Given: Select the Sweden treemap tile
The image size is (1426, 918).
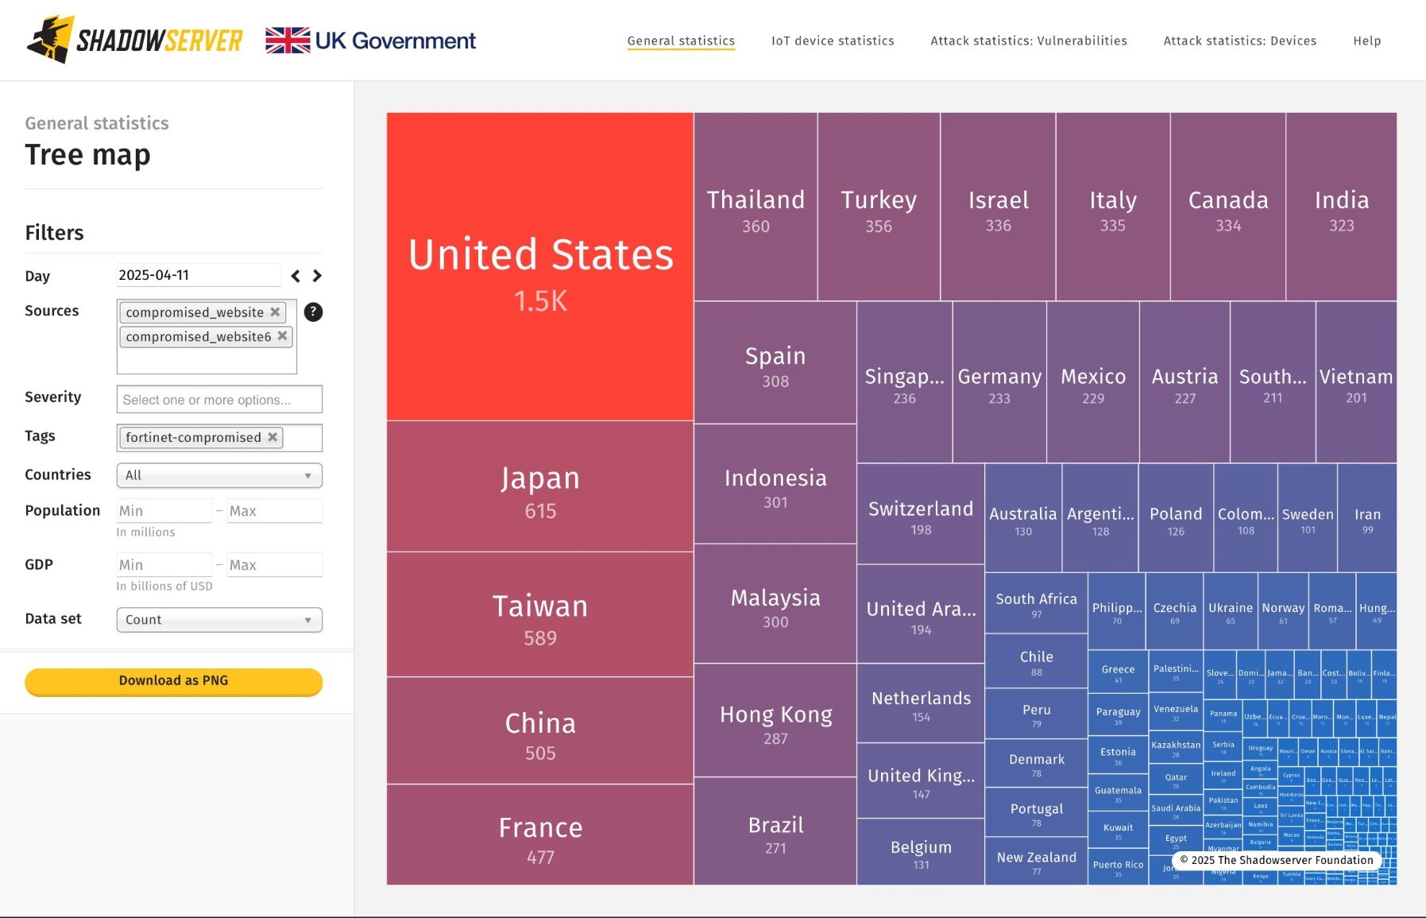Looking at the screenshot, I should pos(1308,518).
